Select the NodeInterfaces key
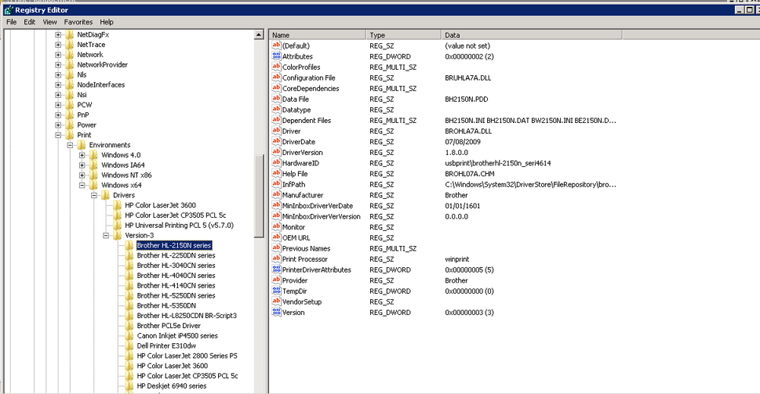This screenshot has width=760, height=394. point(101,85)
